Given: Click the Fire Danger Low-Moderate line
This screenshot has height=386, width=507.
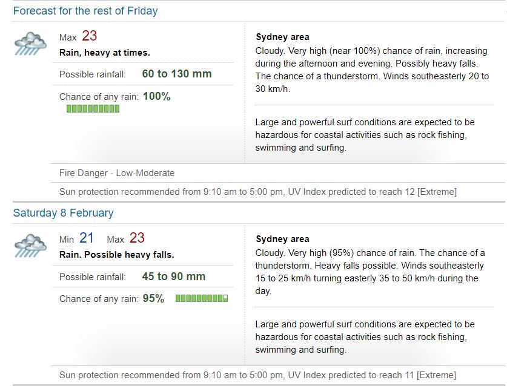Looking at the screenshot, I should 117,173.
